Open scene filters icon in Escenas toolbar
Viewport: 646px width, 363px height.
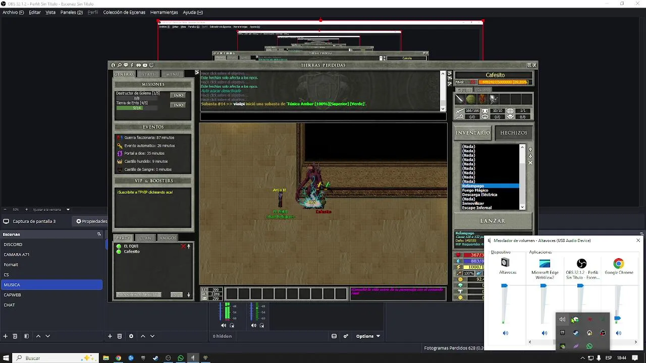[26, 336]
